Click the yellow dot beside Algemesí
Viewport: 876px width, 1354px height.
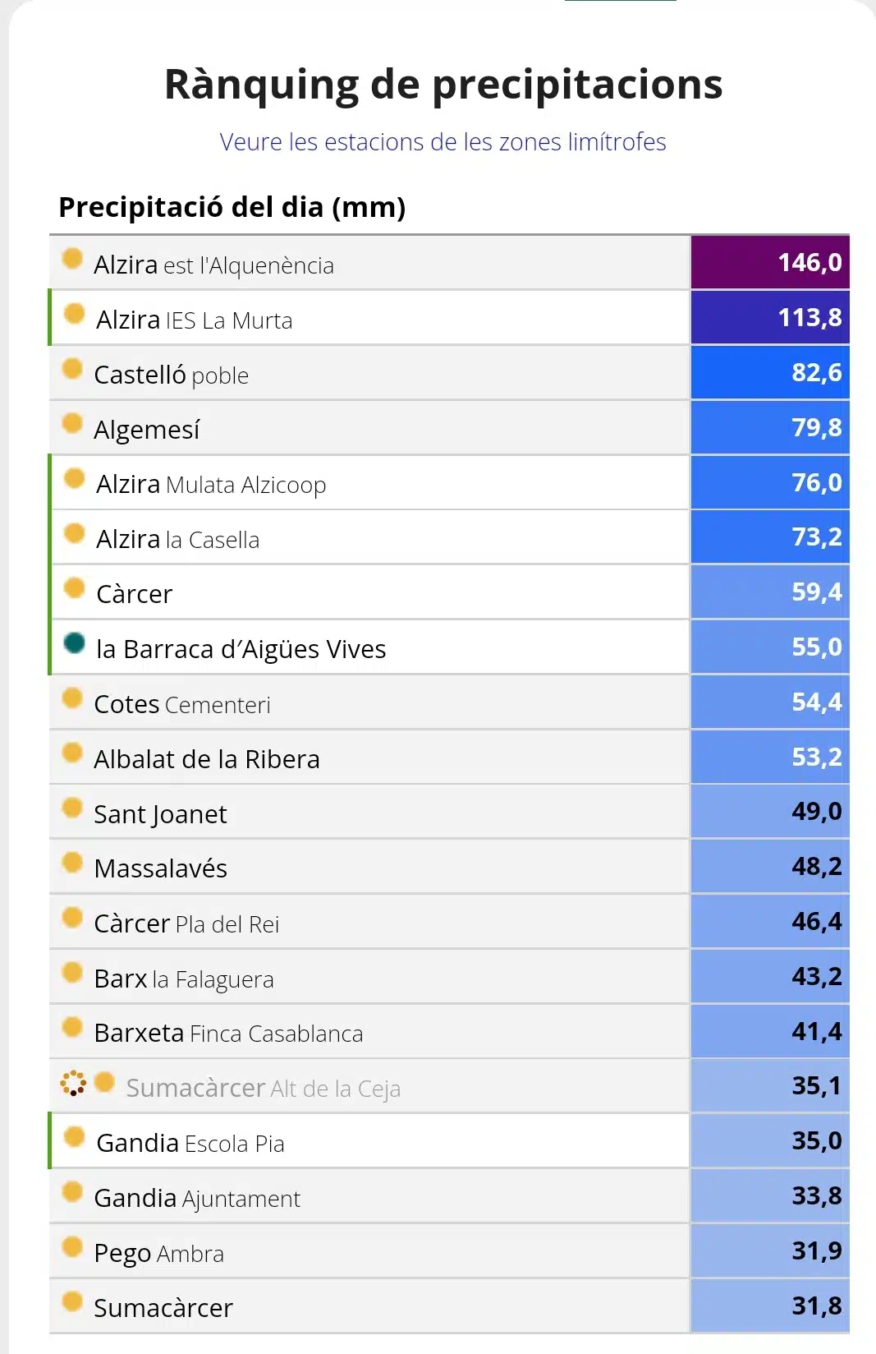point(72,423)
